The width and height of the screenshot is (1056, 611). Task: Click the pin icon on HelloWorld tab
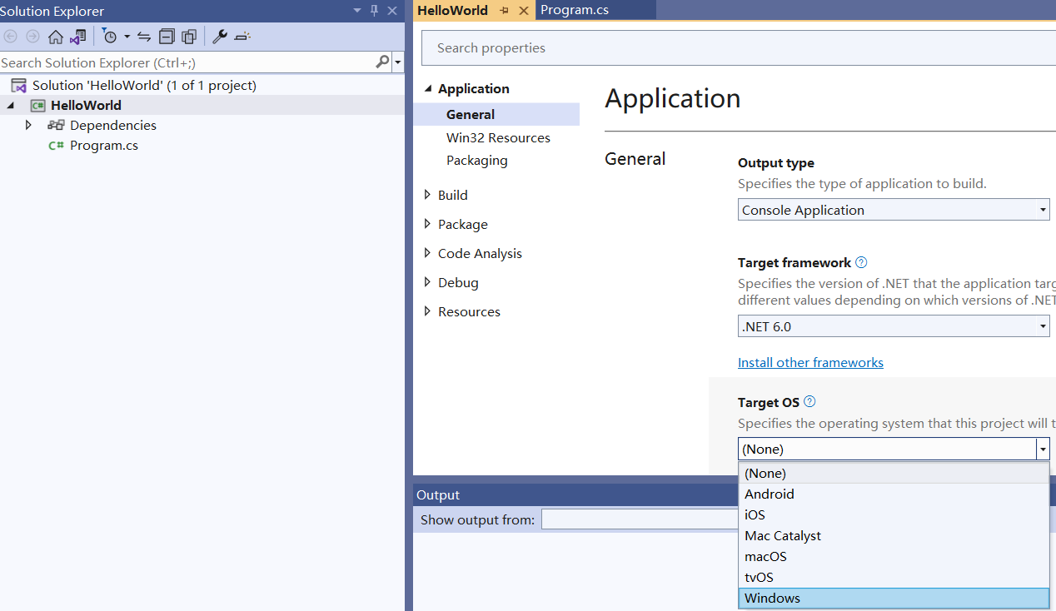tap(504, 11)
